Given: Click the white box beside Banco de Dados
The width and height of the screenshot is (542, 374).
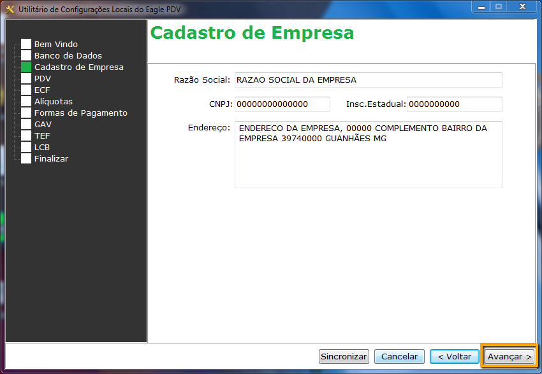Looking at the screenshot, I should click(26, 55).
